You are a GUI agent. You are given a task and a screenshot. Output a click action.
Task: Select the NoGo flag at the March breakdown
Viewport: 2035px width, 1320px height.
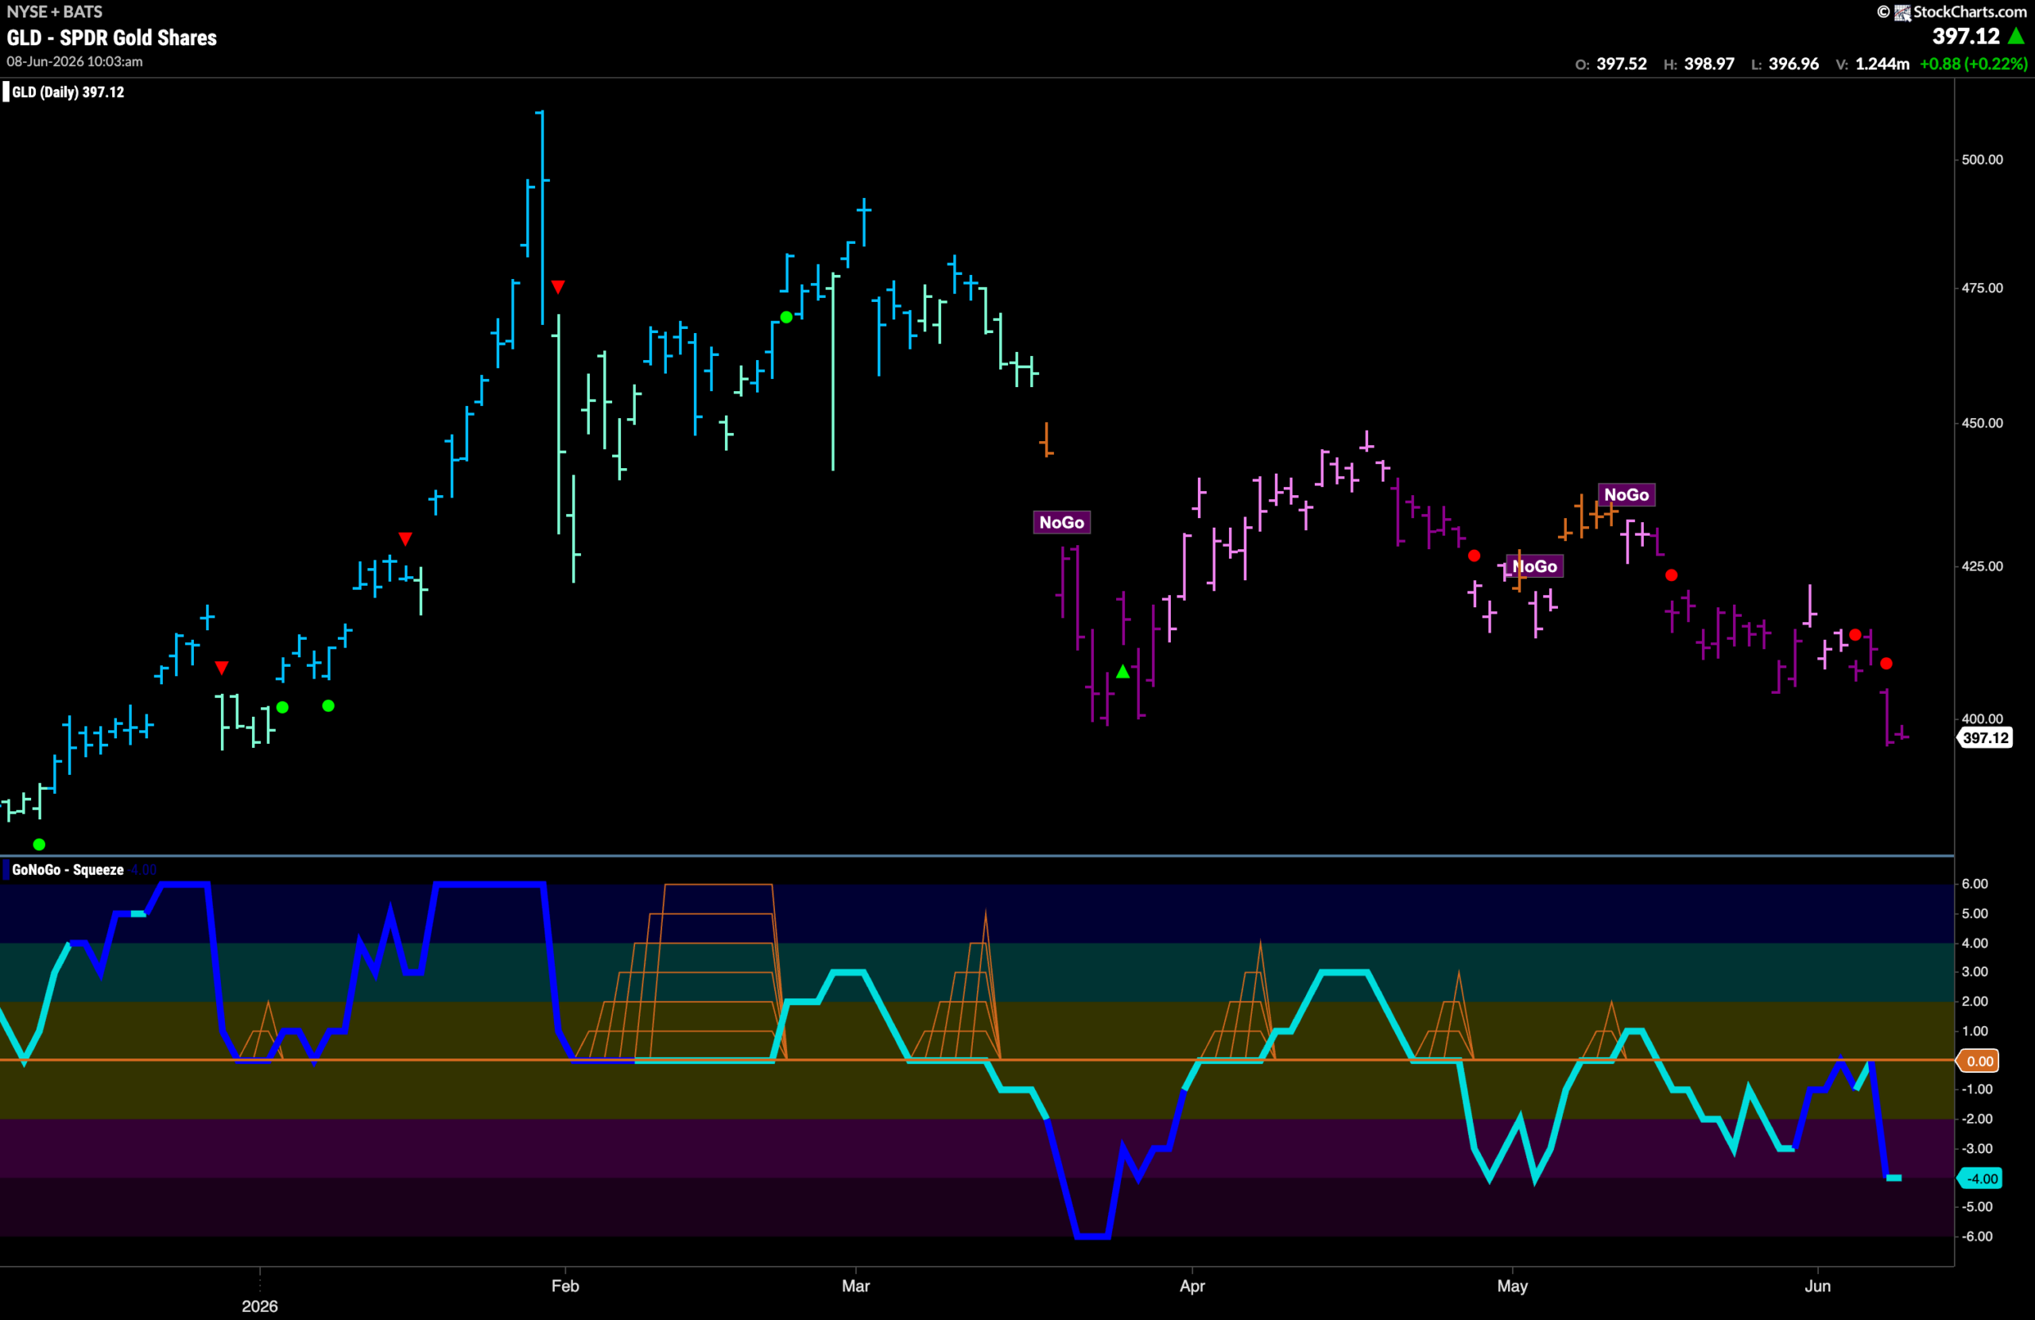pos(1061,522)
